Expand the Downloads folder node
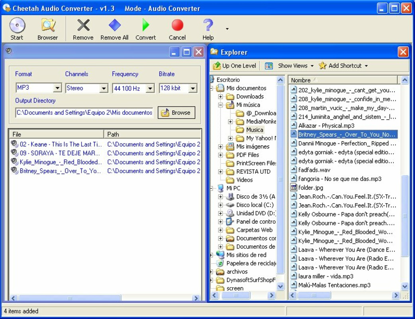Viewport: 415px width, 319px height. coord(220,96)
